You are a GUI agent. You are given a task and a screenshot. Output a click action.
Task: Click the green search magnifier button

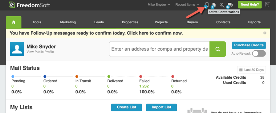(217, 49)
